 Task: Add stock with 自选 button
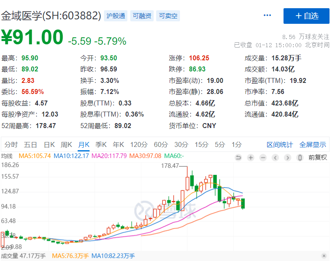pyautogui.click(x=306, y=16)
